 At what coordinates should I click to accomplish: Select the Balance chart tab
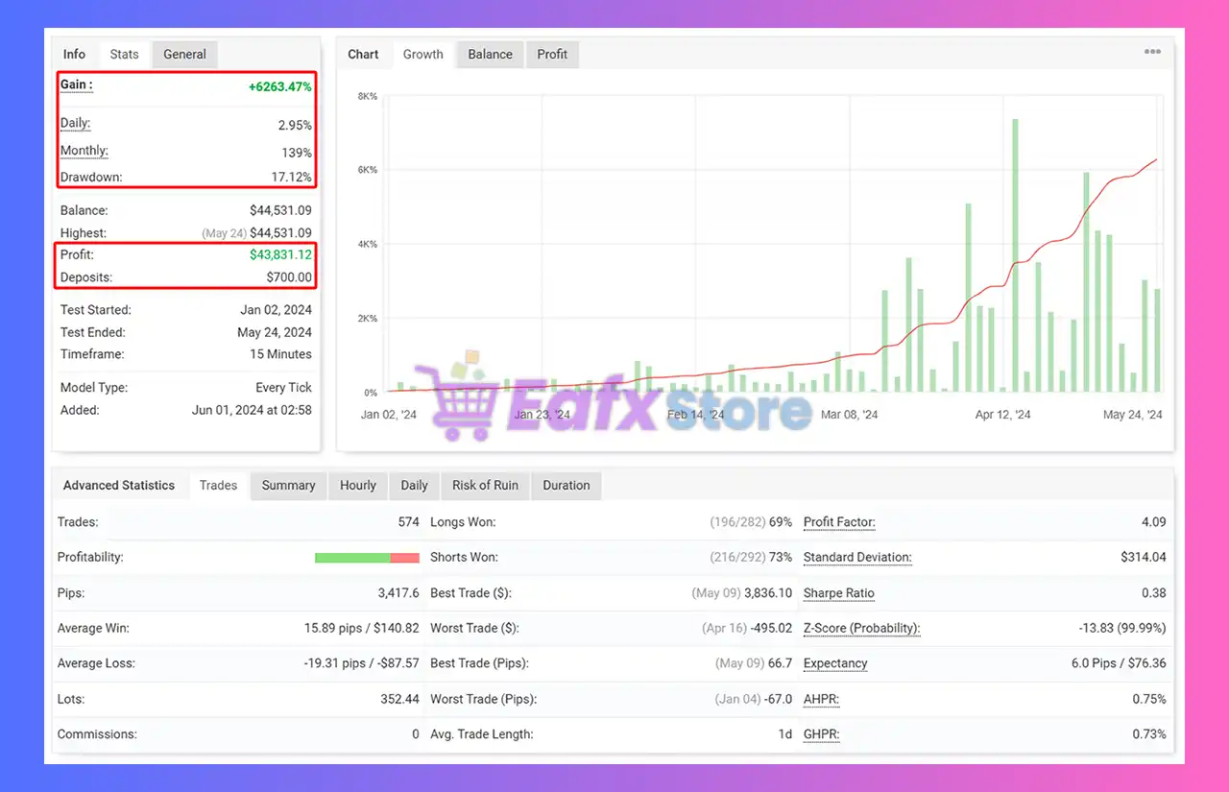(x=490, y=55)
